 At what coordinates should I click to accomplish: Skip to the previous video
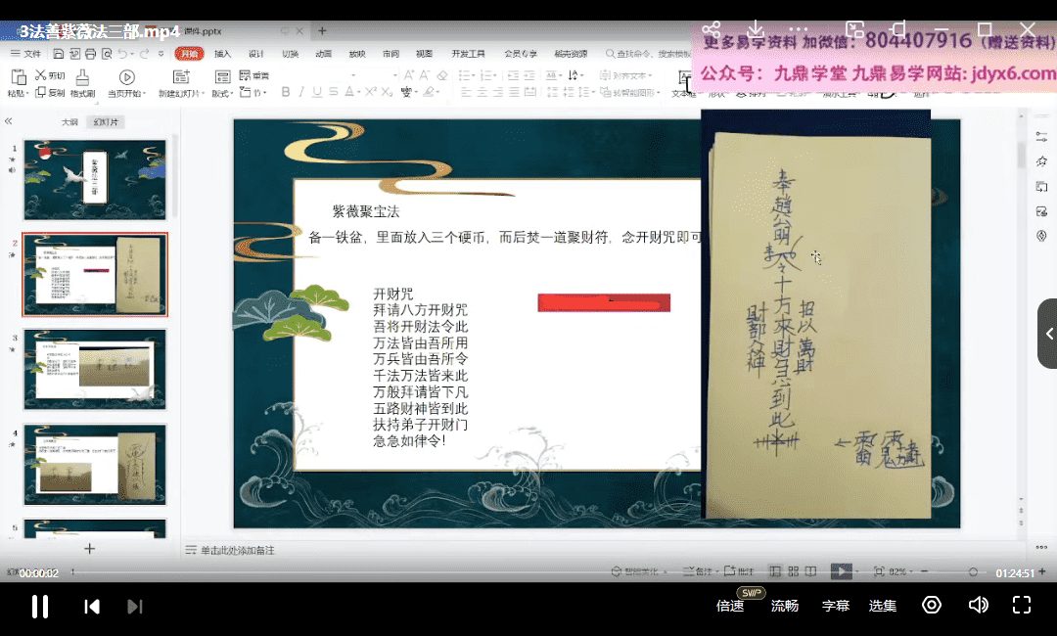click(x=92, y=607)
